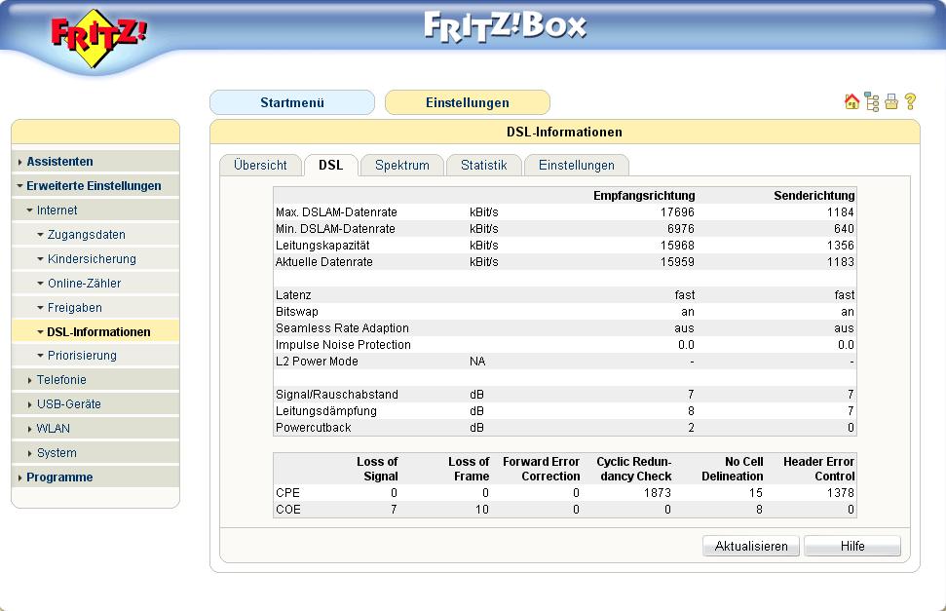Click the Telefonie label

61,380
